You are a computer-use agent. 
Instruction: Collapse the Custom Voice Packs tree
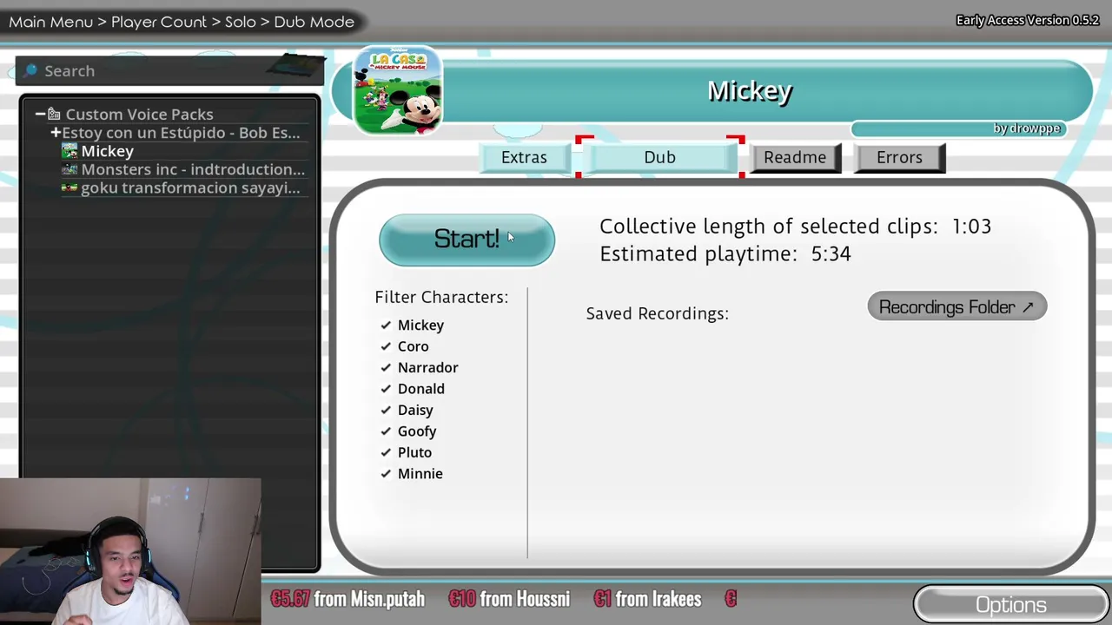[x=40, y=114]
